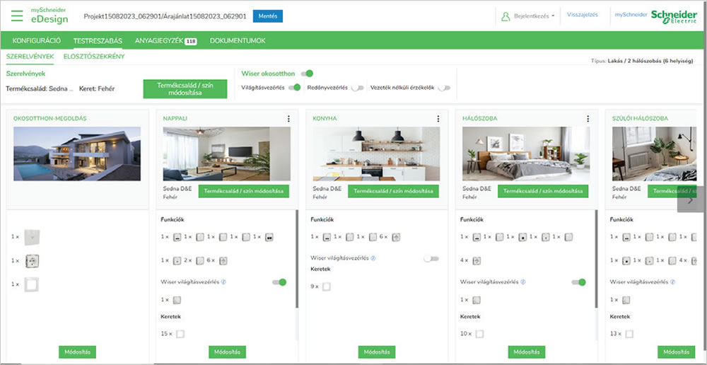This screenshot has height=365, width=707.
Task: Click the Hálószoba card vertical scrollbar
Action: [x=596, y=259]
